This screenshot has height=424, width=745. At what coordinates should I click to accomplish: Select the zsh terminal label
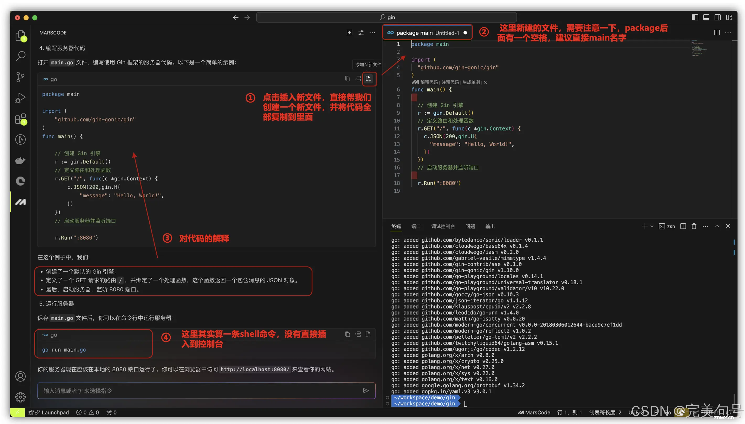667,226
